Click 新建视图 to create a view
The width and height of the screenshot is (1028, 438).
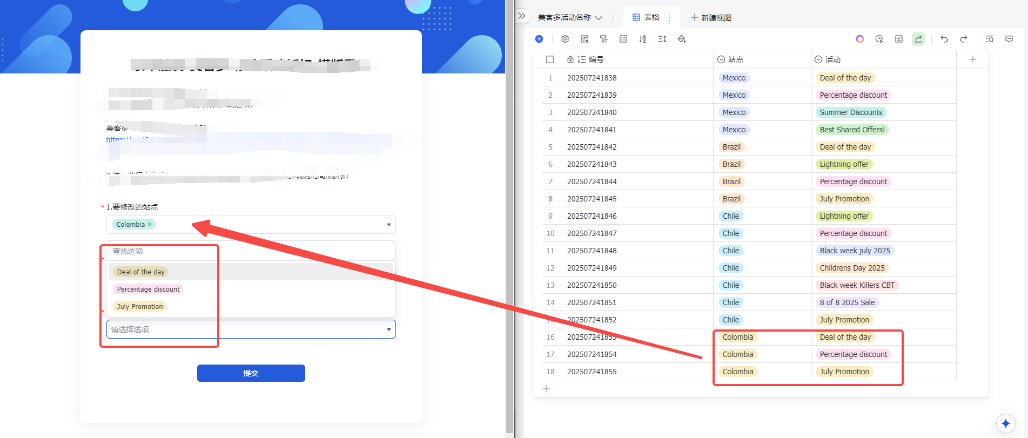pyautogui.click(x=711, y=18)
